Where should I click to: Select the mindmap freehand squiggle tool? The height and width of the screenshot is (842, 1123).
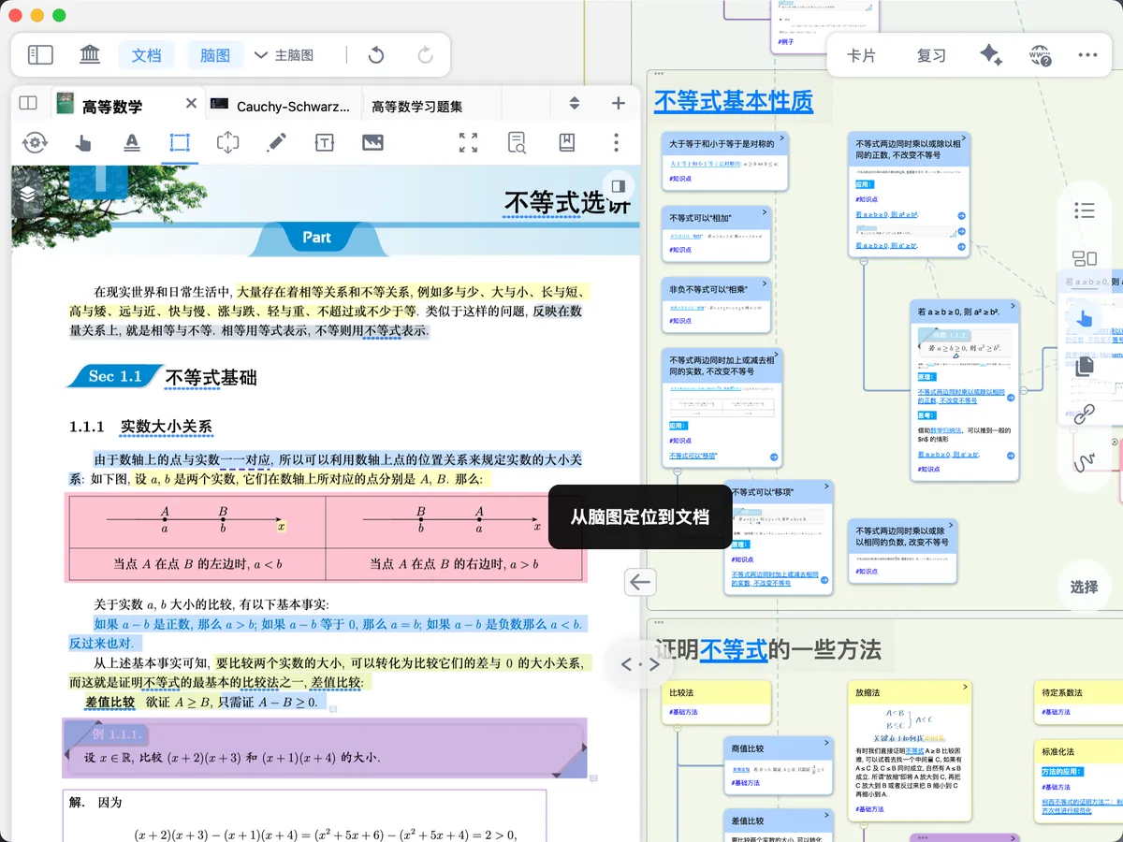click(x=1085, y=461)
